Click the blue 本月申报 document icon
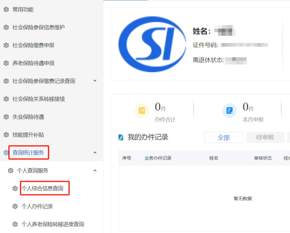290x233 pixels. click(x=229, y=110)
